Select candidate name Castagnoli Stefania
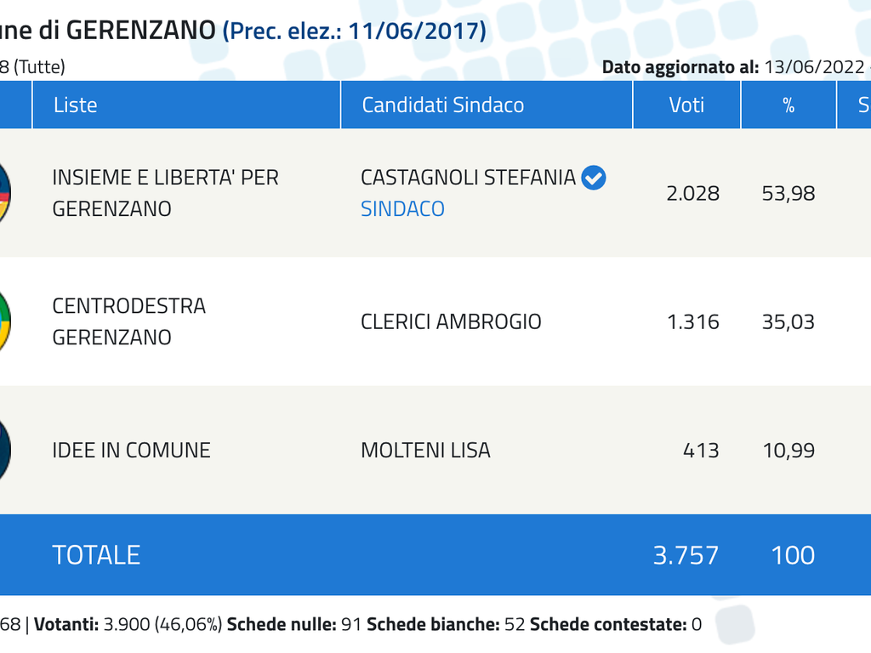 click(468, 178)
